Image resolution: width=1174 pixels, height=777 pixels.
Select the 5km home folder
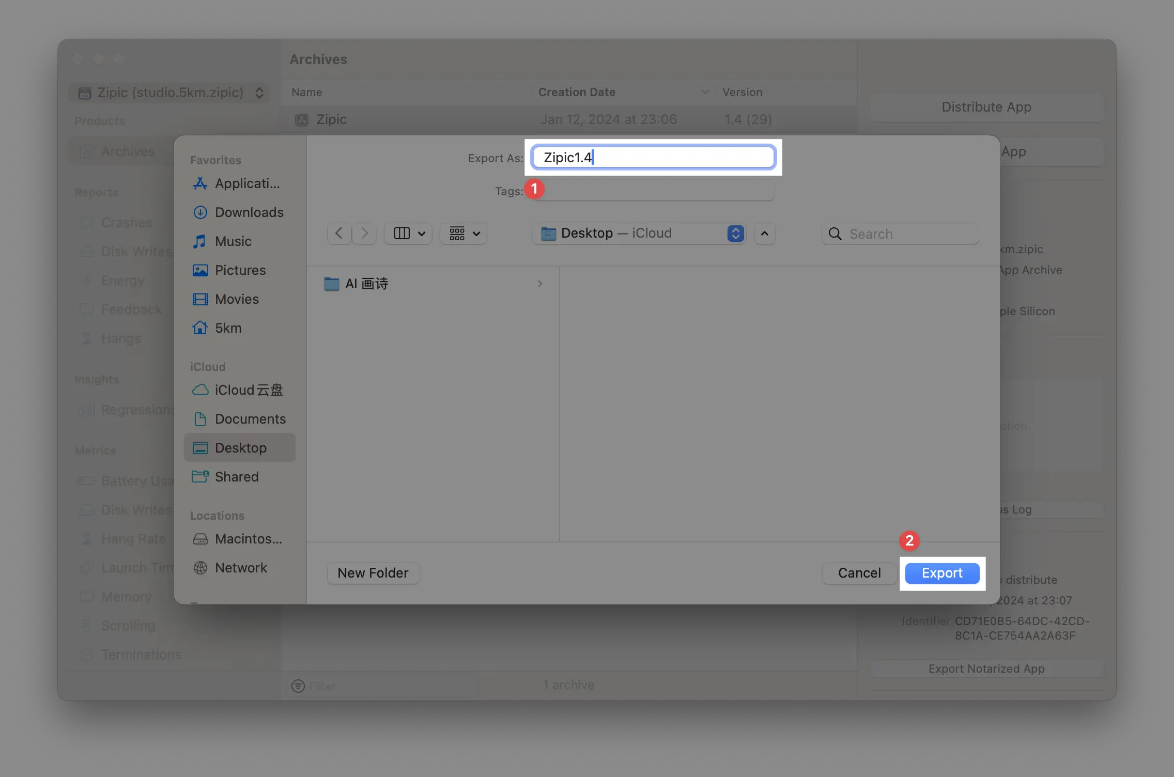point(240,328)
